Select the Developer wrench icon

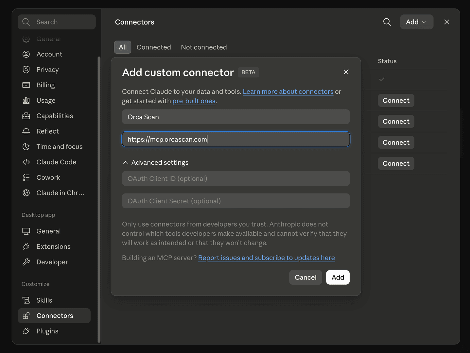[26, 262]
